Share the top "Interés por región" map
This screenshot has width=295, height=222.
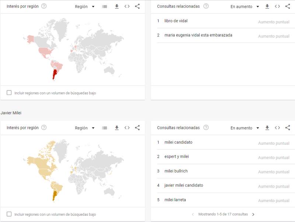pyautogui.click(x=138, y=6)
